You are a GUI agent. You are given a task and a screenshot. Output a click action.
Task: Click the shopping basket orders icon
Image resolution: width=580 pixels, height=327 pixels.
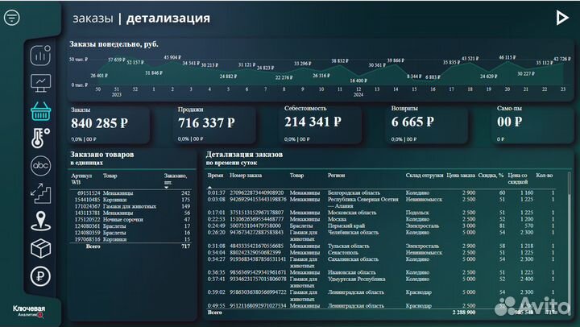click(x=40, y=110)
